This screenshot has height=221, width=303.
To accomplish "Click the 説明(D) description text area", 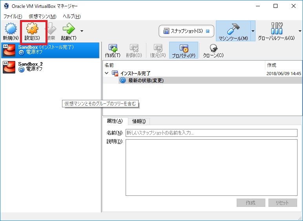I will pos(212,168).
